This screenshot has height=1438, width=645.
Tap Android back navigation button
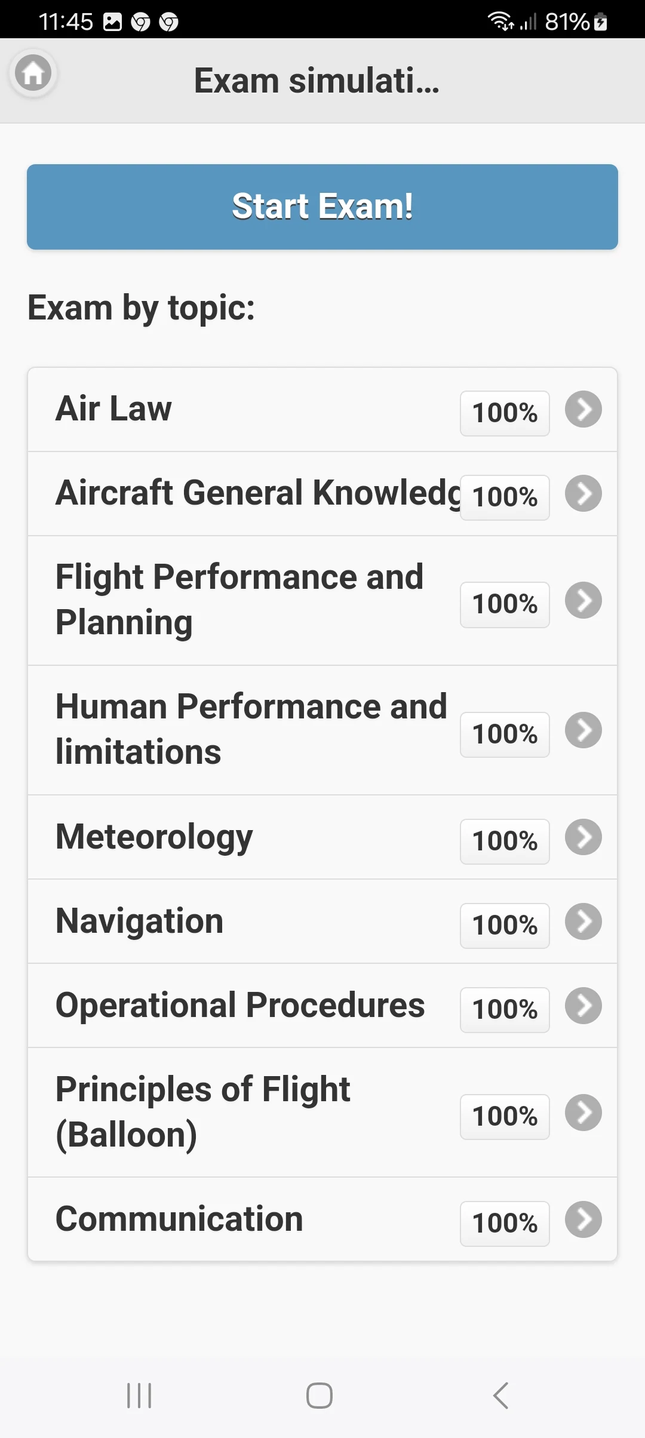click(x=500, y=1396)
